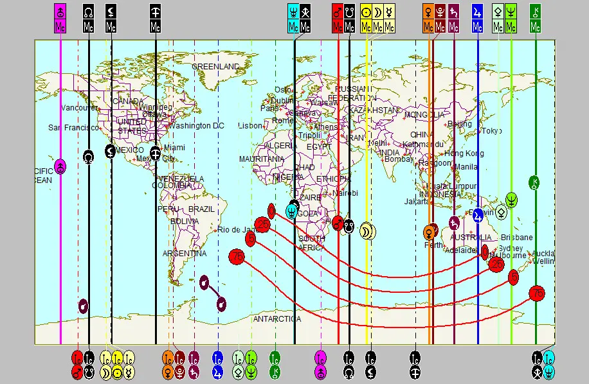Select the Vancouver city label
The width and height of the screenshot is (589, 384).
(x=79, y=108)
